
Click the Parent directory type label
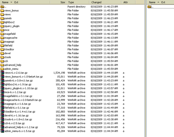[x=77, y=7]
